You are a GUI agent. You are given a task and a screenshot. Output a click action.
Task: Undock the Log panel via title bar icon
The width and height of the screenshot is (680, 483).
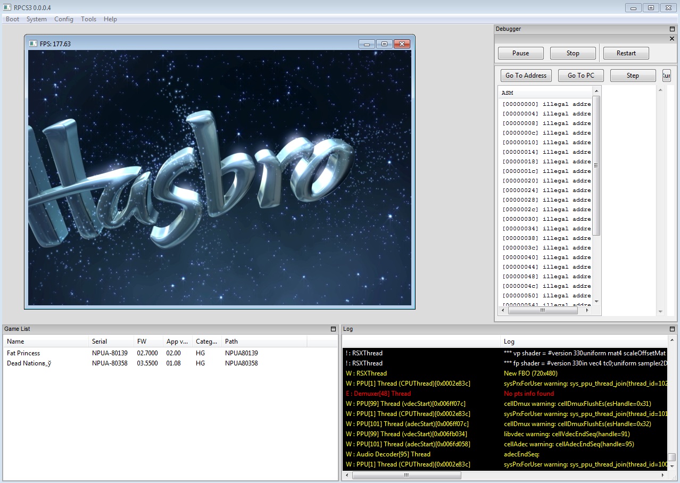[672, 329]
